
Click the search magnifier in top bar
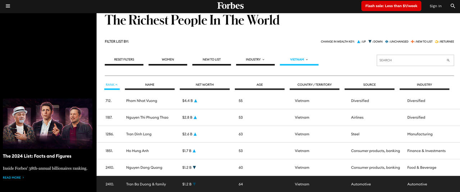click(453, 6)
